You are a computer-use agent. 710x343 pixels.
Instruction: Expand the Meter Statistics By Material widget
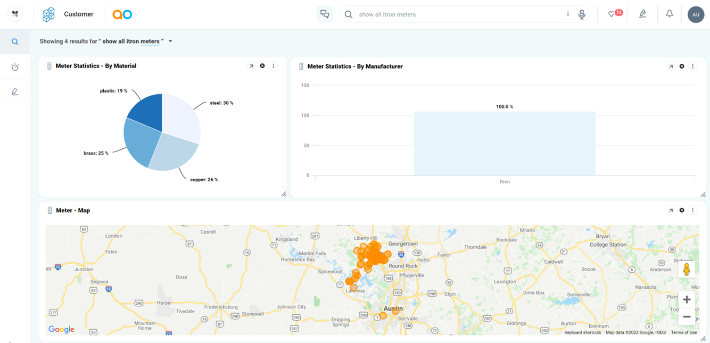(252, 66)
